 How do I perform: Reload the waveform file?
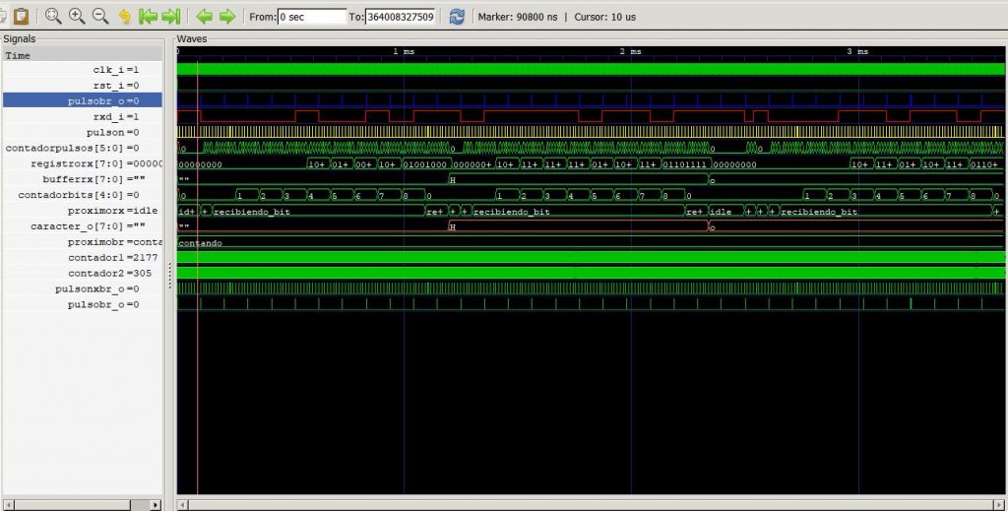pos(457,17)
